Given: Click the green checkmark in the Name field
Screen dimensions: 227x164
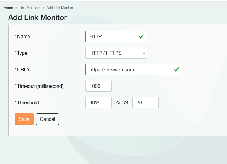Looking at the screenshot, I should click(x=141, y=36).
